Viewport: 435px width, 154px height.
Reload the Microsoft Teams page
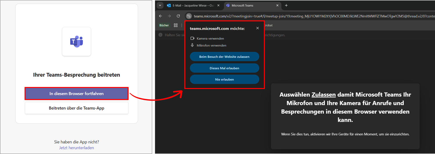pyautogui.click(x=178, y=16)
